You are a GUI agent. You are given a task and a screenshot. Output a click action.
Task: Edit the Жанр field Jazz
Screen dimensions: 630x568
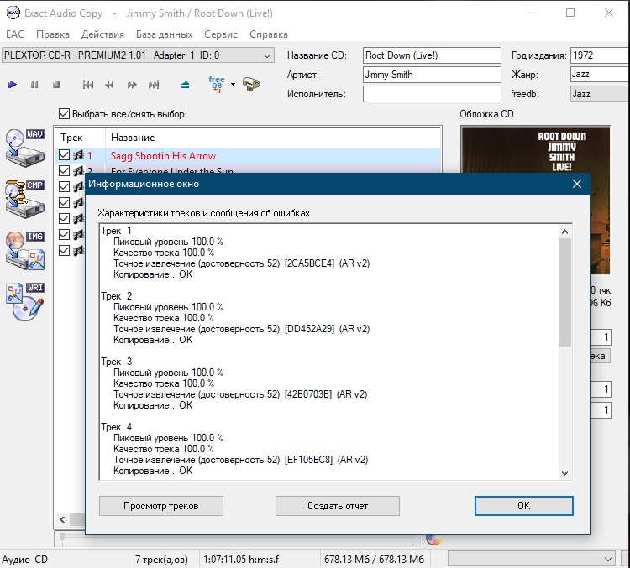[x=600, y=75]
